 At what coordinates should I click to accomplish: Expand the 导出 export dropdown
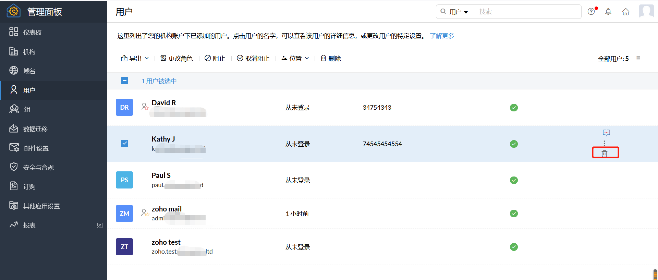tap(135, 58)
